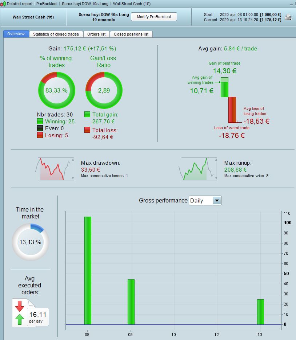Click the red Losing legend square
Image resolution: width=296 pixels, height=340 pixels.
(x=40, y=135)
